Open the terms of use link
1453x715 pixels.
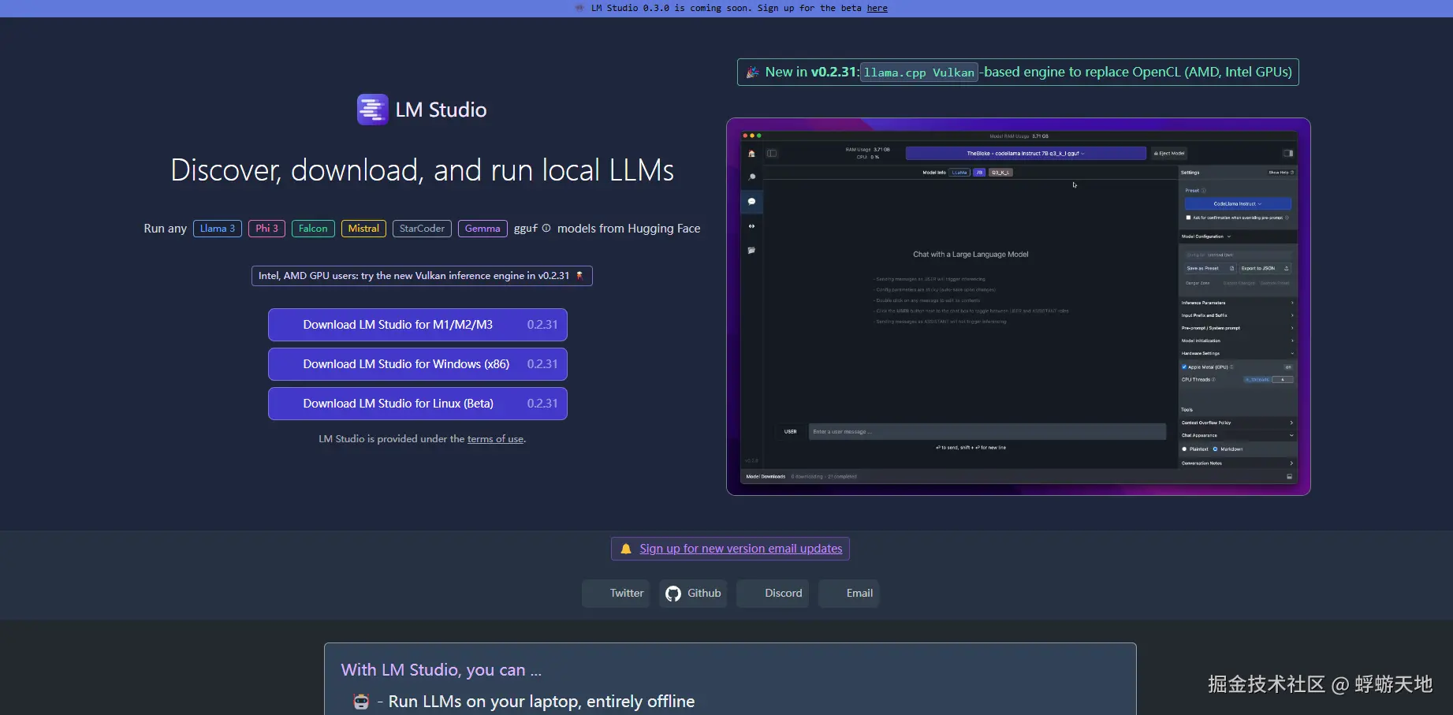495,439
